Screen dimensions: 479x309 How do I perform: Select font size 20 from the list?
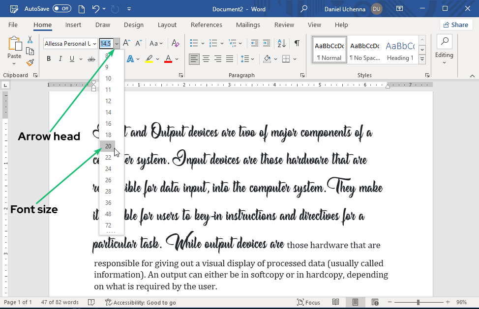click(x=108, y=146)
